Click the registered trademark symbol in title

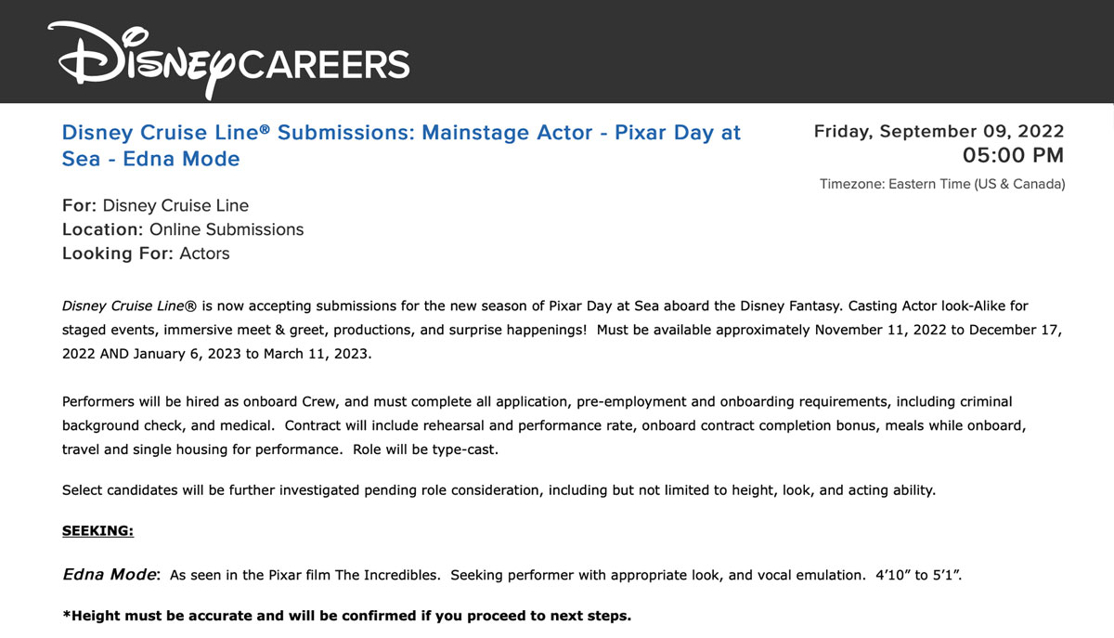tap(265, 129)
